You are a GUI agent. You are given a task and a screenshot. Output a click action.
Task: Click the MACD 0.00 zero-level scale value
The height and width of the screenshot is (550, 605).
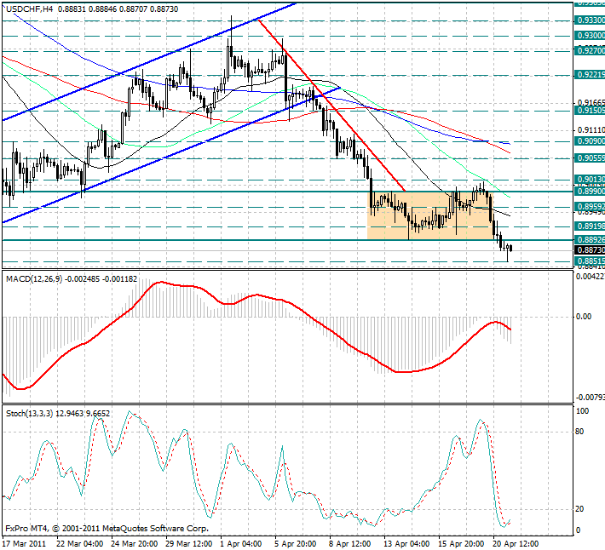(x=584, y=317)
